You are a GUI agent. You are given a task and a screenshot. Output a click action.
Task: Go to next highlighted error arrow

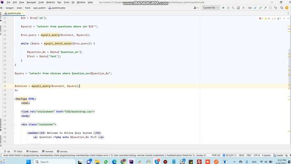point(288,18)
